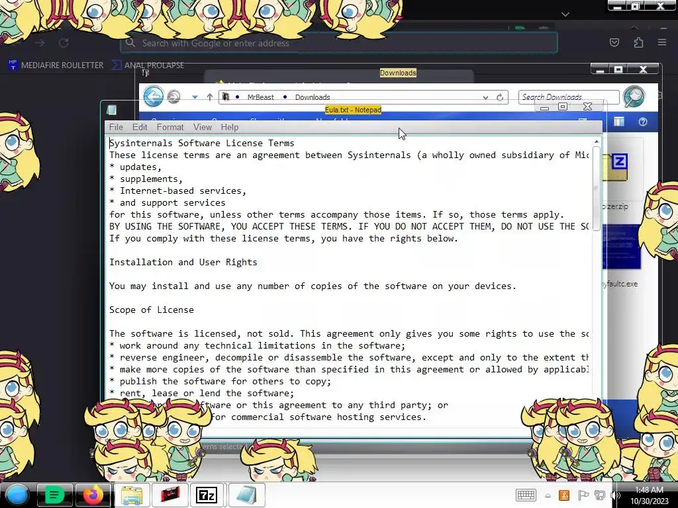Open 7-Zip from the taskbar
The image size is (678, 508).
coord(207,495)
